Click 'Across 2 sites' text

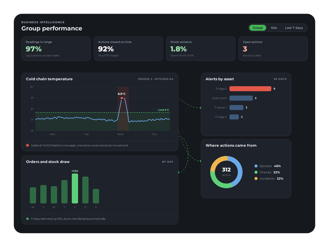coord(252,56)
